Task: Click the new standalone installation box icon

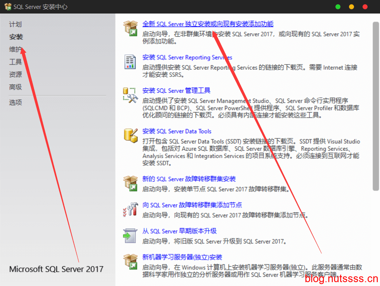Action: coord(130,28)
